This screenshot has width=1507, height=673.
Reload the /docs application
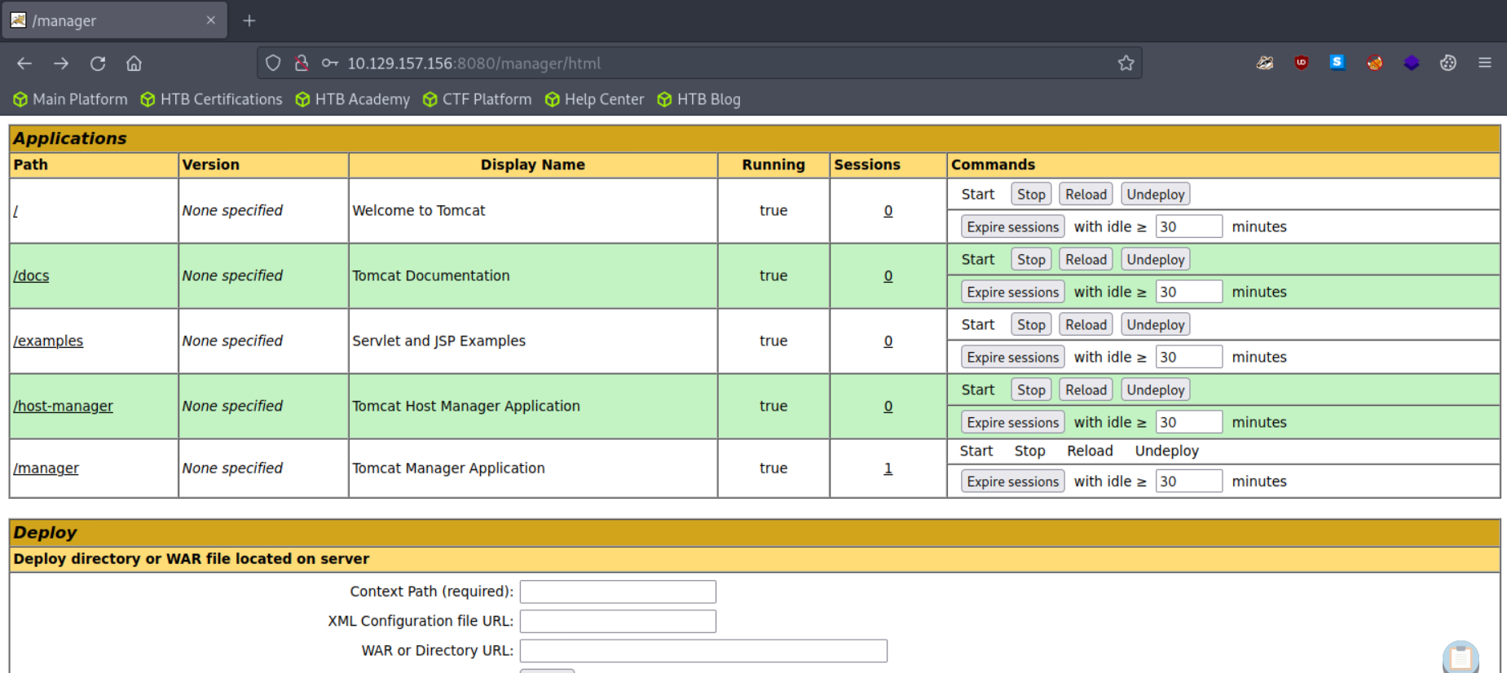[1086, 259]
